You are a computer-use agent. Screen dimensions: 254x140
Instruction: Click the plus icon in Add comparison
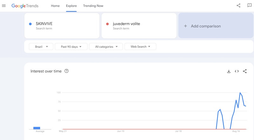[x=185, y=26]
